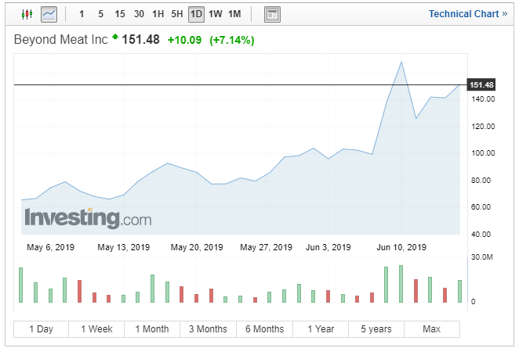Set interval to 15 minutes

(120, 14)
